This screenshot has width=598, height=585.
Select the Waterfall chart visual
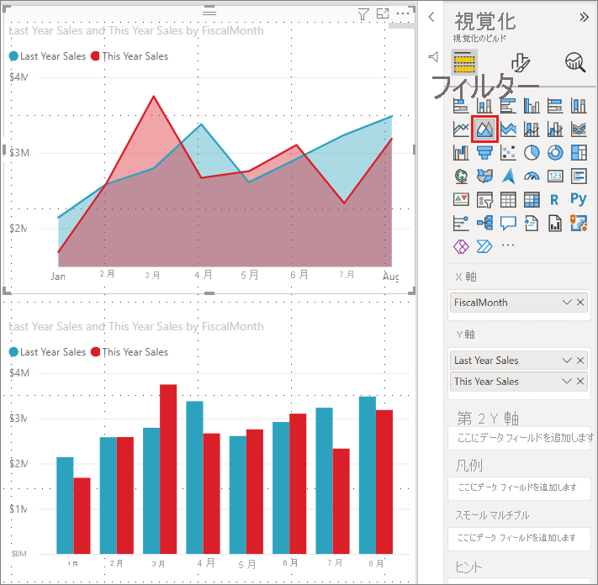(x=461, y=153)
